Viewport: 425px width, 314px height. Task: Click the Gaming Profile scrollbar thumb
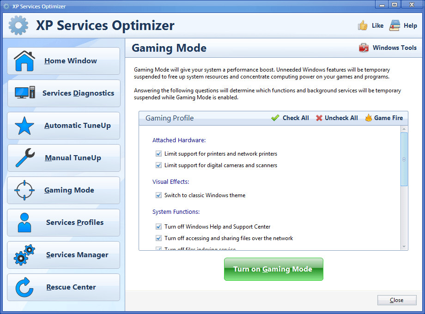coord(404,159)
